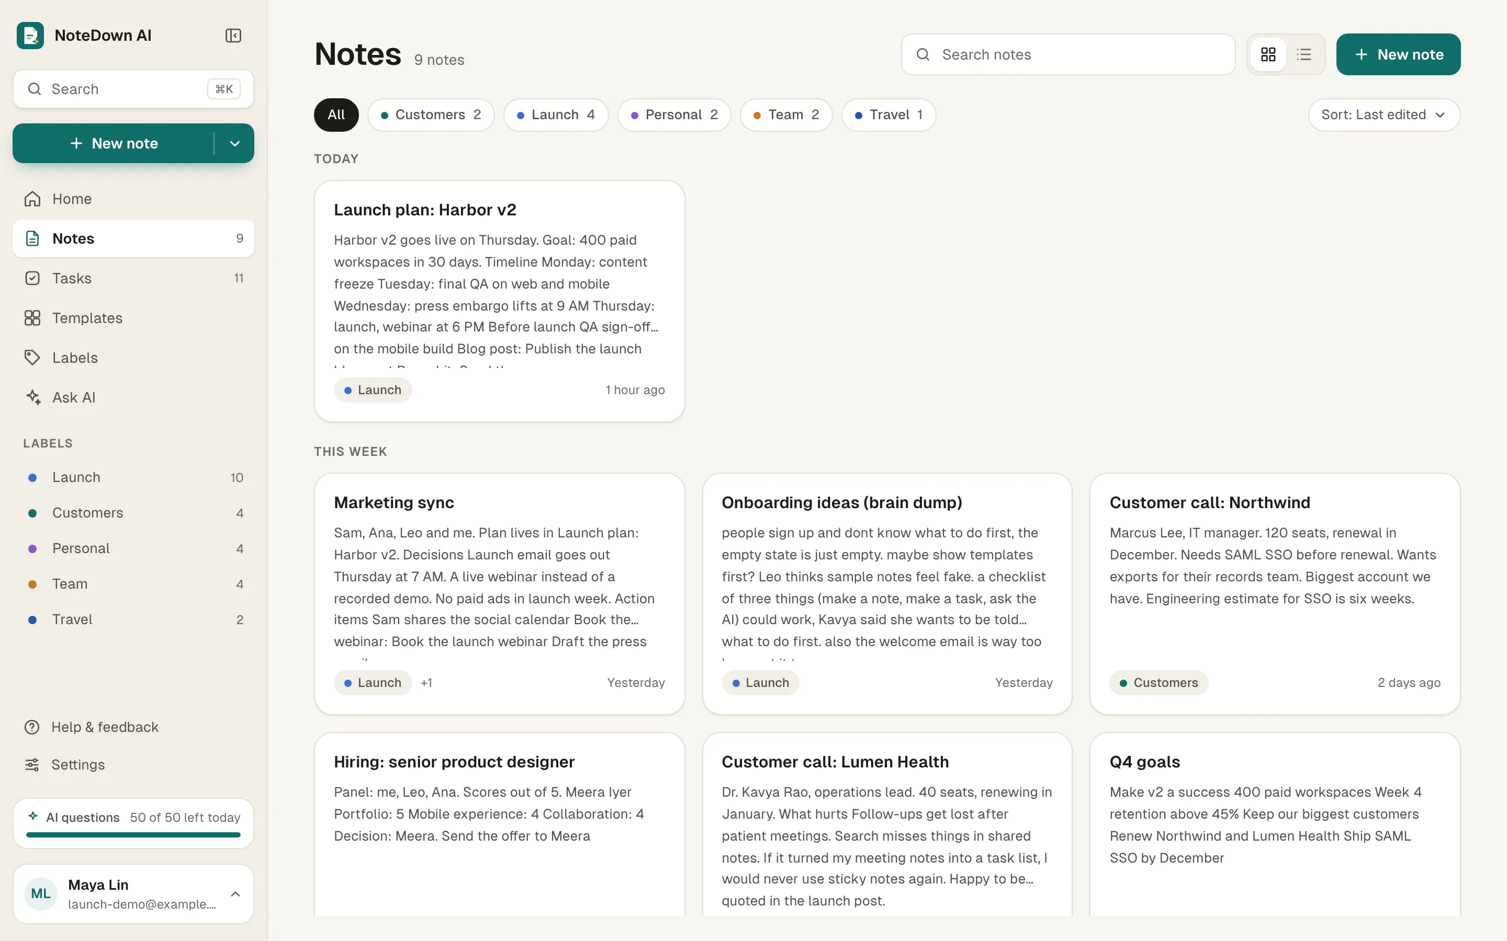Open the Labels section
Image resolution: width=1507 pixels, height=941 pixels.
(133, 358)
